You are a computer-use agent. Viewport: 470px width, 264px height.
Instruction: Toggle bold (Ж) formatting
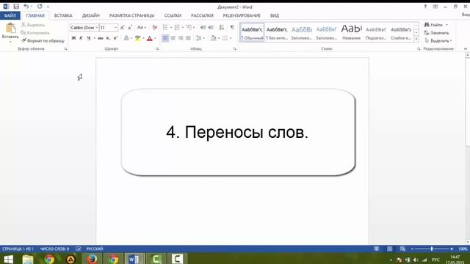click(x=73, y=38)
